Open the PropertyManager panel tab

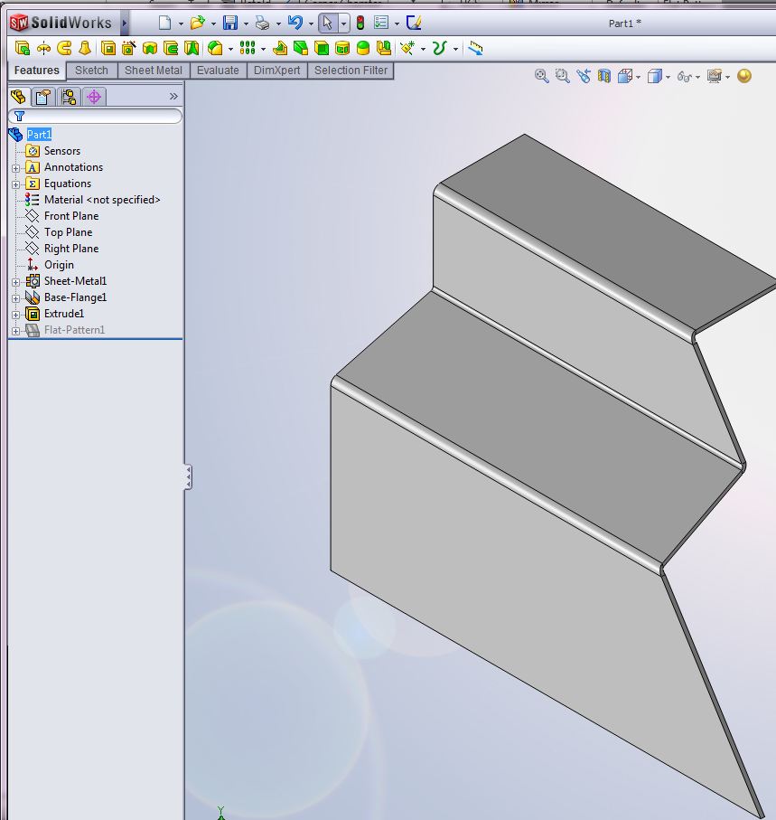click(42, 97)
